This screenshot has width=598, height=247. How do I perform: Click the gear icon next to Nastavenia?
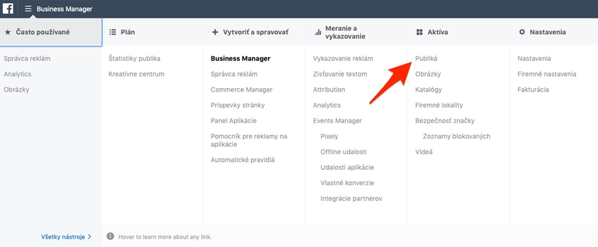[x=522, y=32]
